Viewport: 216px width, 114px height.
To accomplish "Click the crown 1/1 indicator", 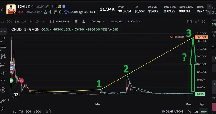I will click(84, 12).
